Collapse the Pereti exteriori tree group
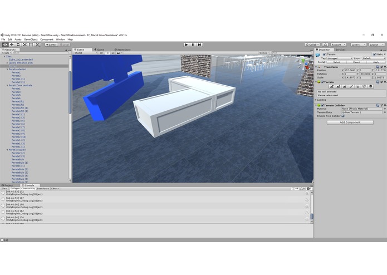Screen dimensions: 387x275 click(7, 69)
